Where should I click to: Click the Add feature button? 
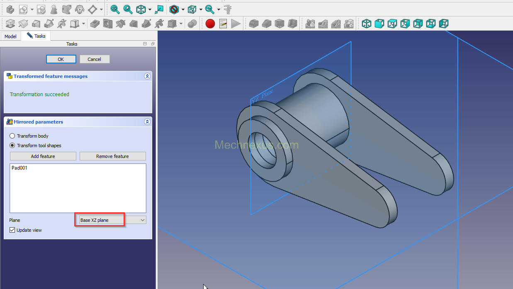[43, 156]
